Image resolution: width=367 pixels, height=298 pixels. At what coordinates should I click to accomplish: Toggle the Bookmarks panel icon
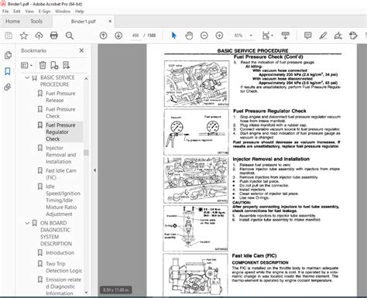tap(8, 71)
